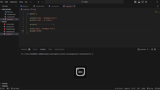The height and width of the screenshot is (90, 160).
Task: Click line number 10 in the gutter
Action: point(23,31)
